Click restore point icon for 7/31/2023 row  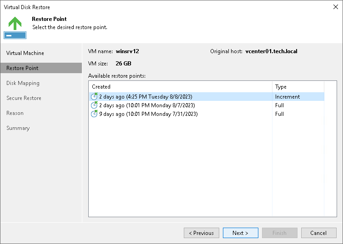tap(94, 114)
